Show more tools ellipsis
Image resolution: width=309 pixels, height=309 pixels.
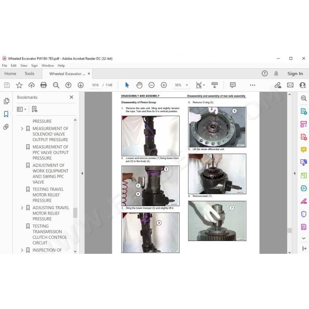[252, 85]
